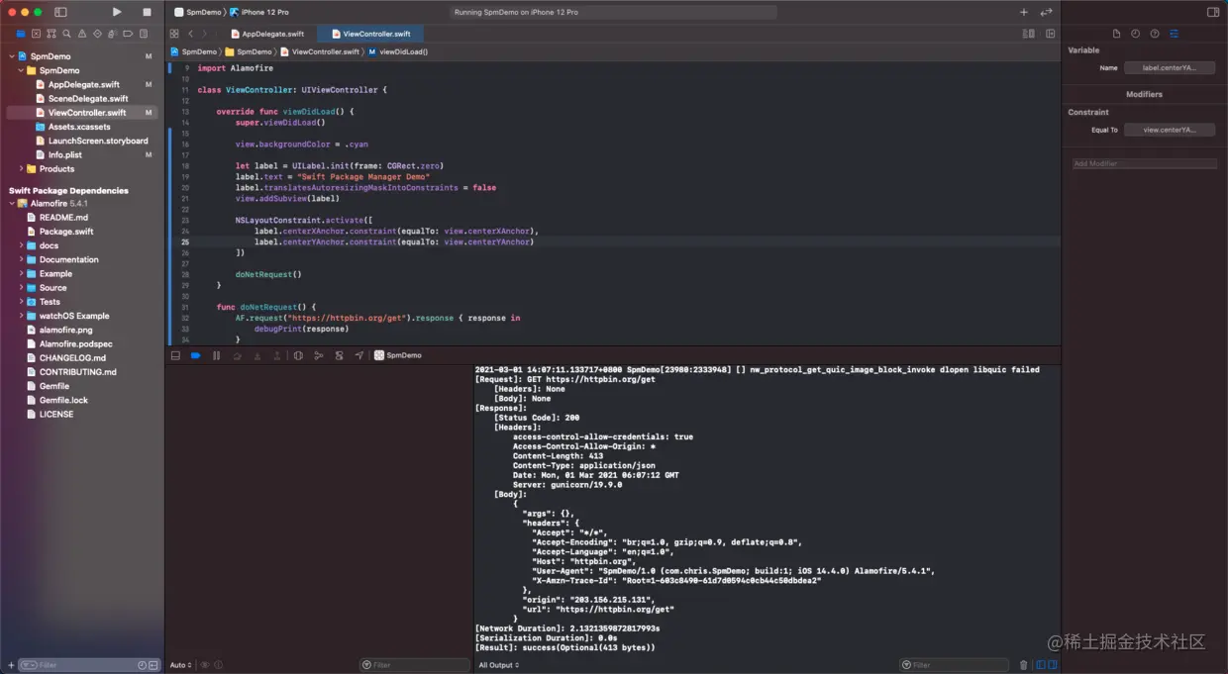Go forward in editor history

[205, 34]
